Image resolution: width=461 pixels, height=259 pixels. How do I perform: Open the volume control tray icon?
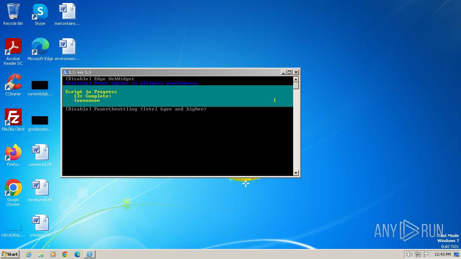click(409, 254)
